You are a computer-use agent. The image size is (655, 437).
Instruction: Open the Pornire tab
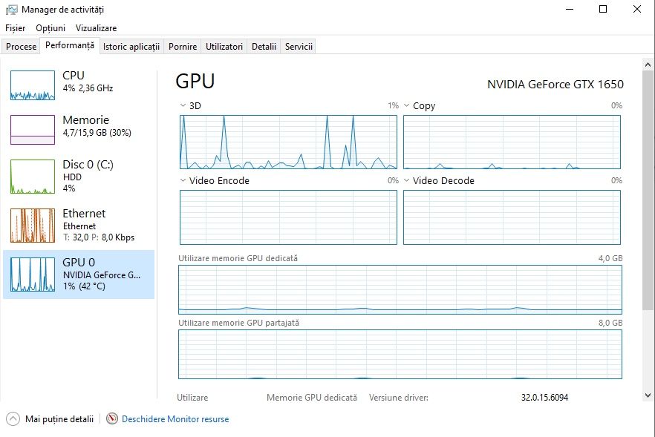coord(183,47)
